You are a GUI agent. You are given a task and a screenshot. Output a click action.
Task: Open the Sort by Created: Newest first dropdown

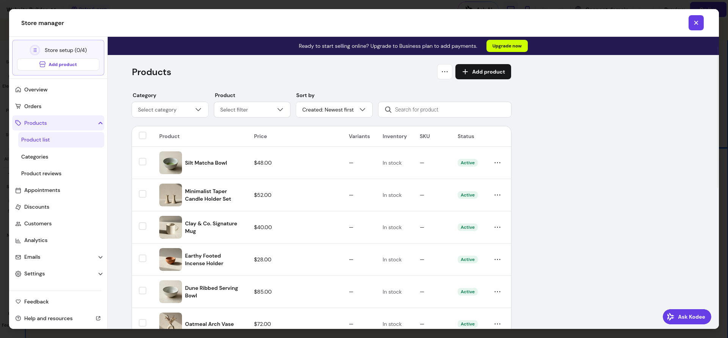pos(334,110)
